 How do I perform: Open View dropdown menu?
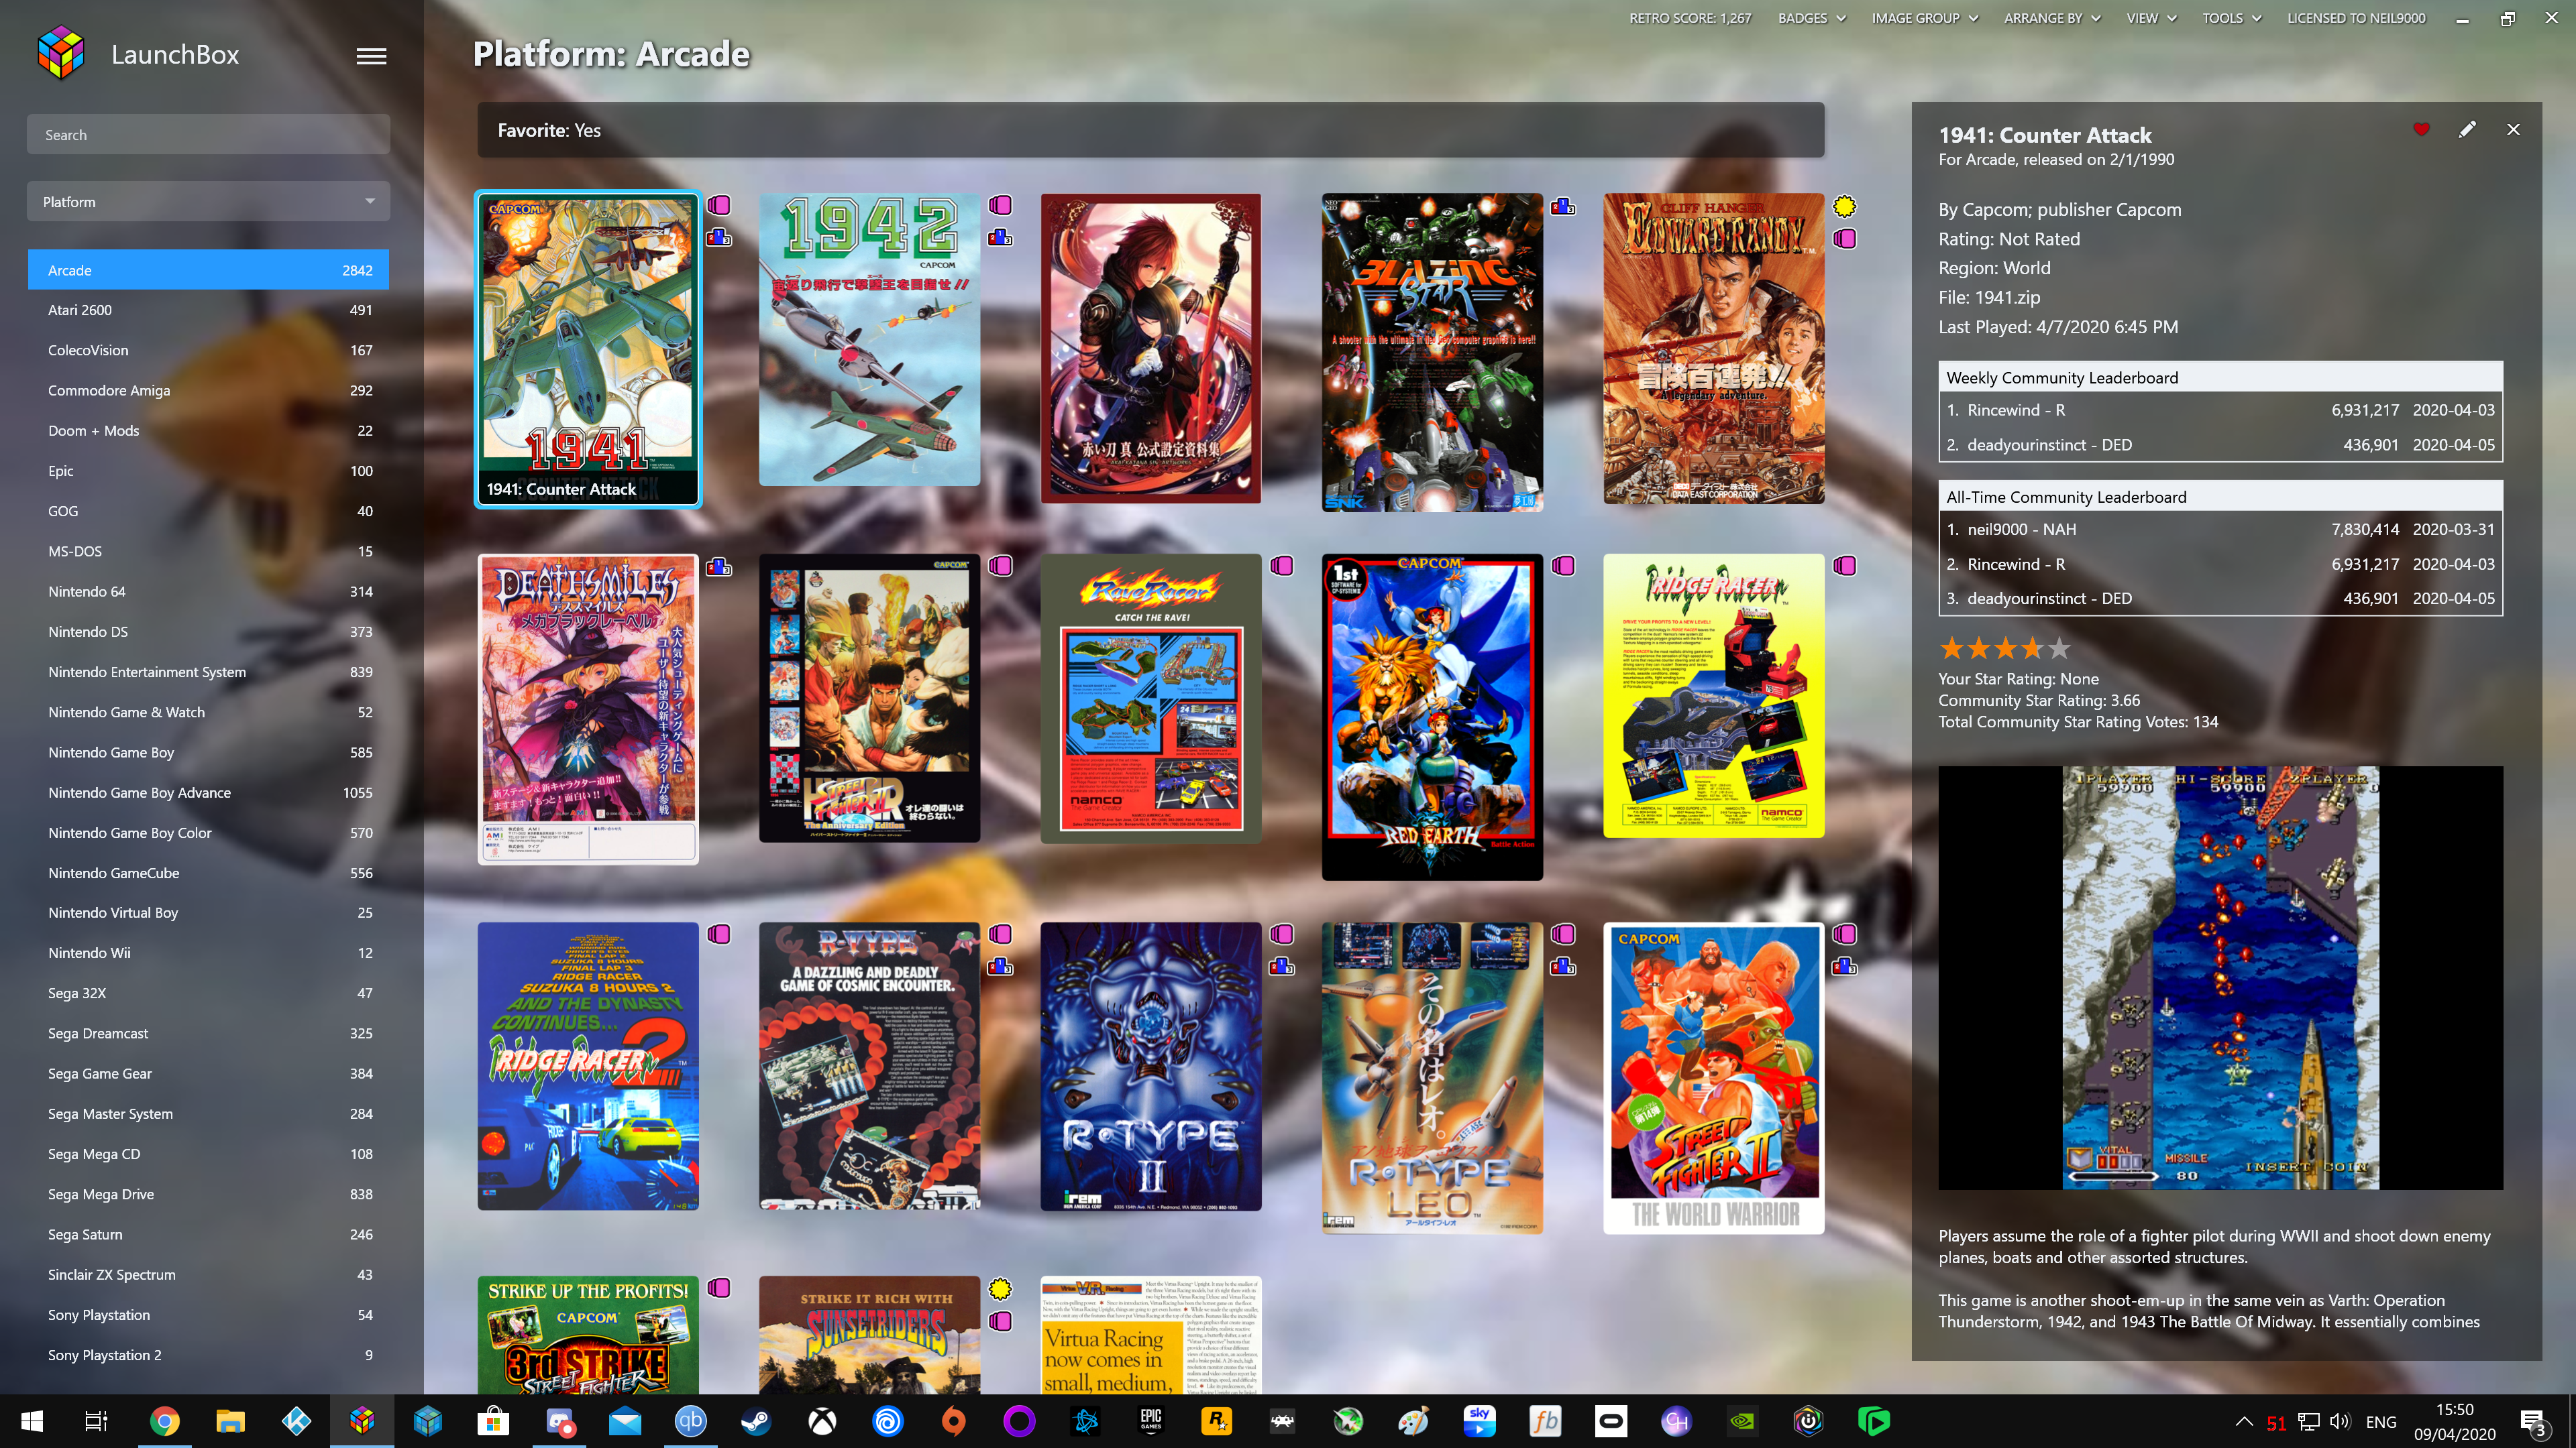(x=2151, y=18)
